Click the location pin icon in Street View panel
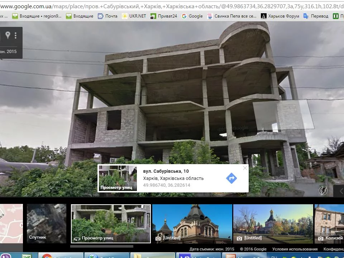Image resolution: width=344 pixels, height=258 pixels. 8,35
